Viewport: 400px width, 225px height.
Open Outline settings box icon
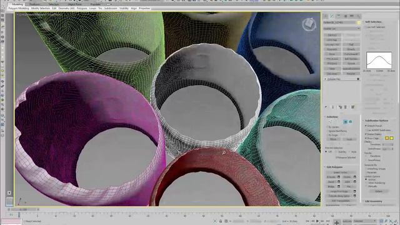pyautogui.click(x=354, y=177)
